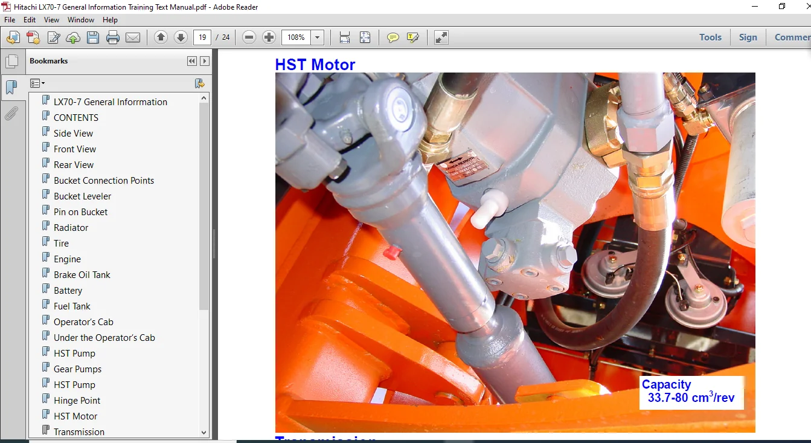
Task: Open the Help menu
Action: tap(110, 20)
